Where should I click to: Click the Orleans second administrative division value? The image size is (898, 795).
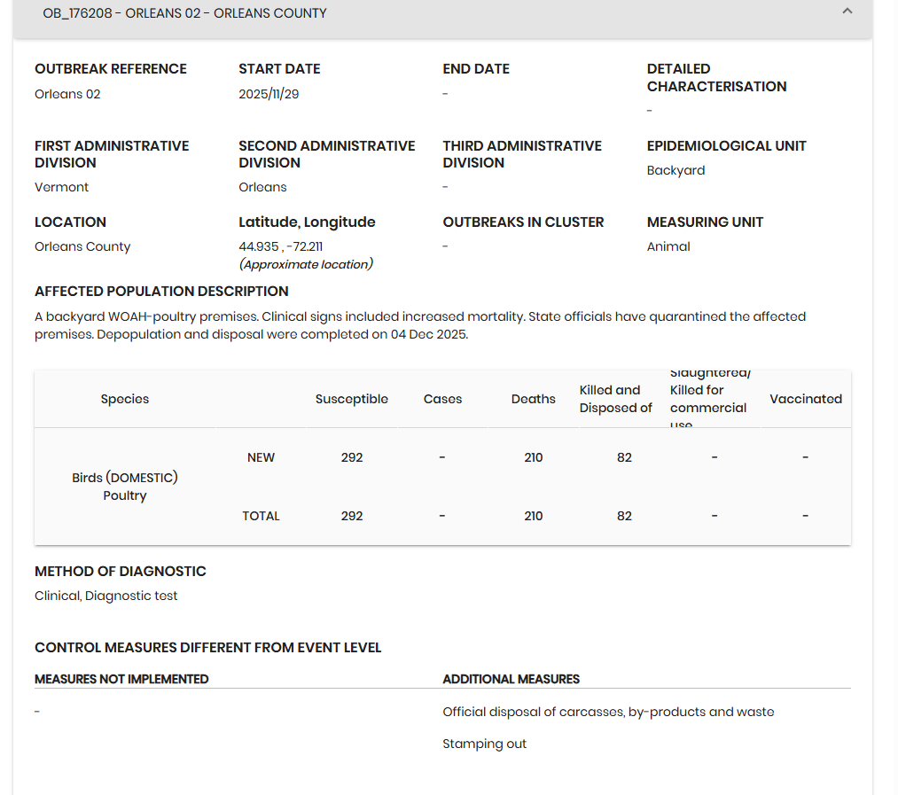263,187
